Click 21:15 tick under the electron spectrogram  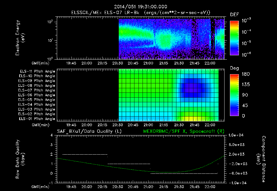[x=164, y=63]
